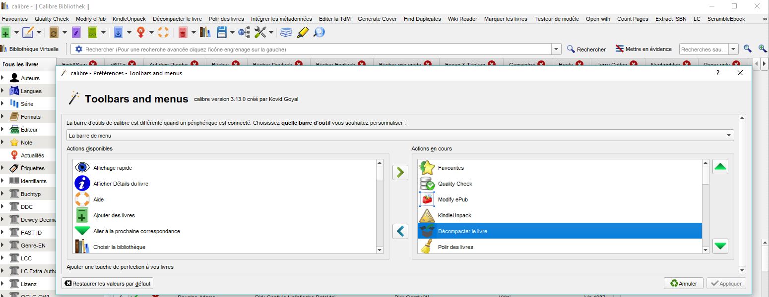
Task: Click the green right arrow to add action
Action: click(x=400, y=172)
